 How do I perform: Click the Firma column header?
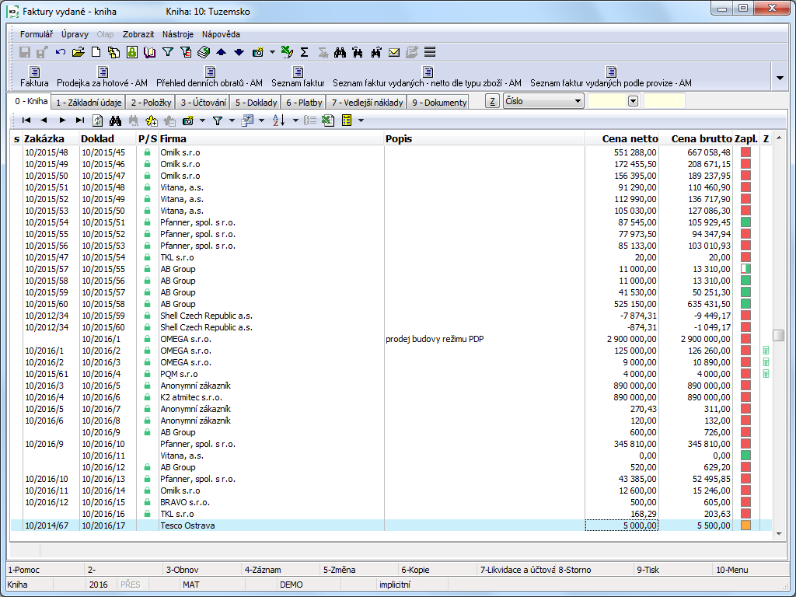(271, 138)
